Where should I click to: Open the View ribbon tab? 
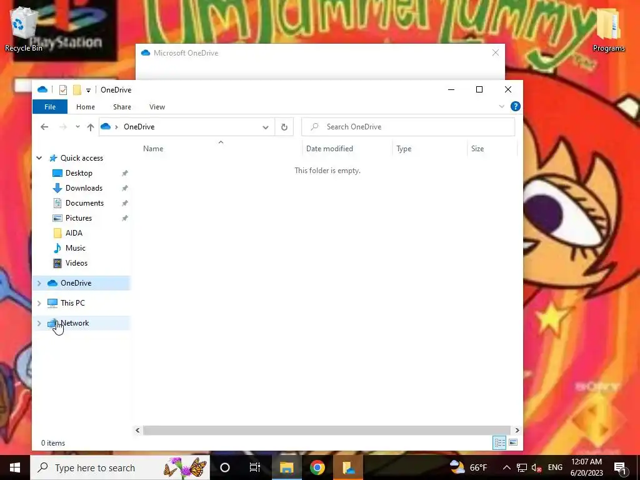pos(157,107)
